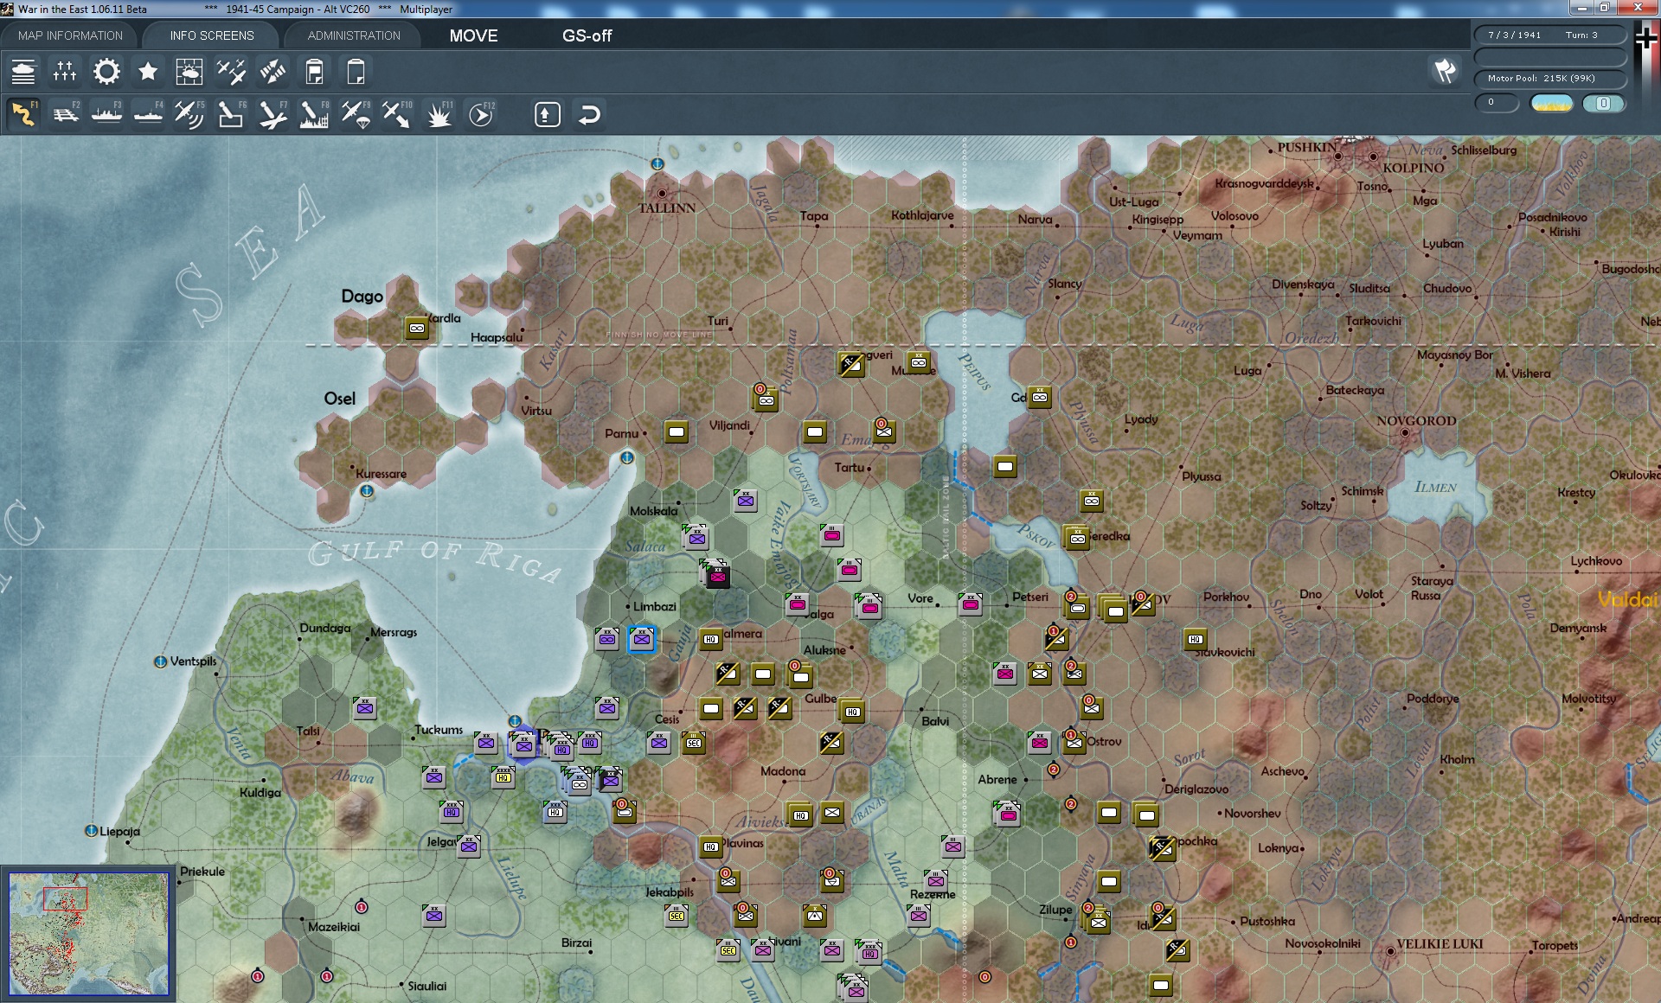
Task: Toggle the GS-off ground support setting
Action: click(x=587, y=35)
